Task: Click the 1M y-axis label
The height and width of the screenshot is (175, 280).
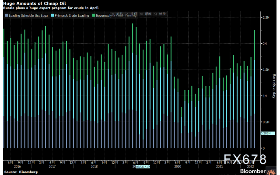Action: pos(265,96)
